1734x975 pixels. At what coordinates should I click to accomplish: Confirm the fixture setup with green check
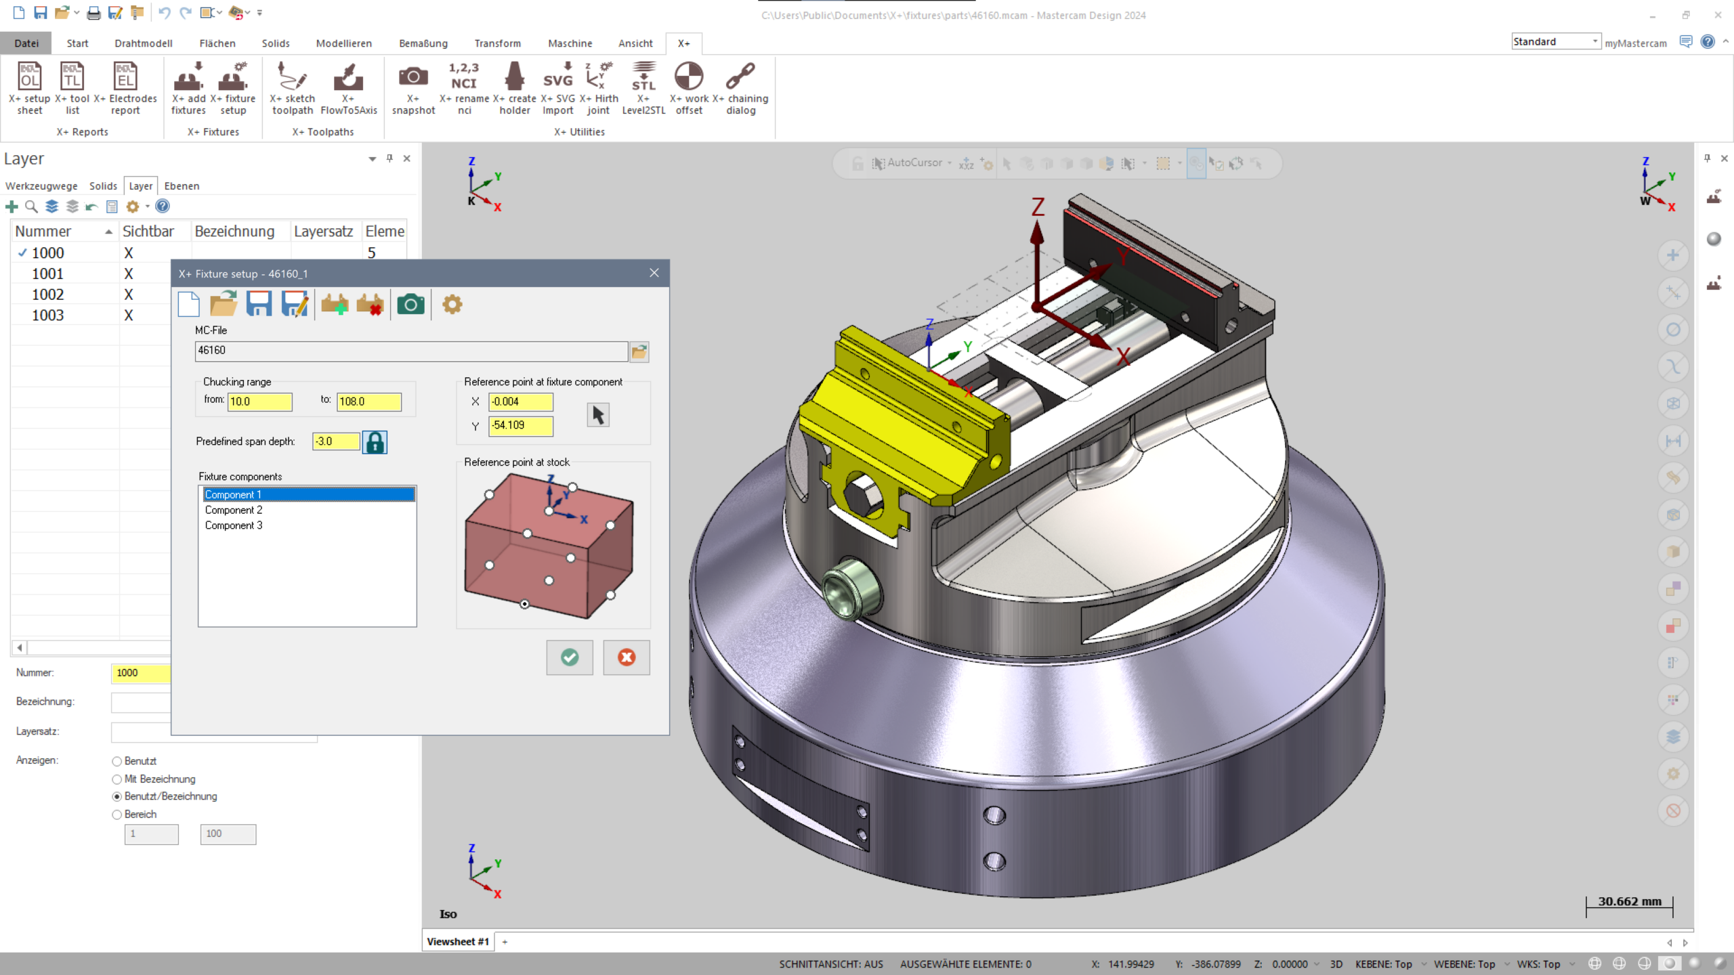[x=570, y=657]
